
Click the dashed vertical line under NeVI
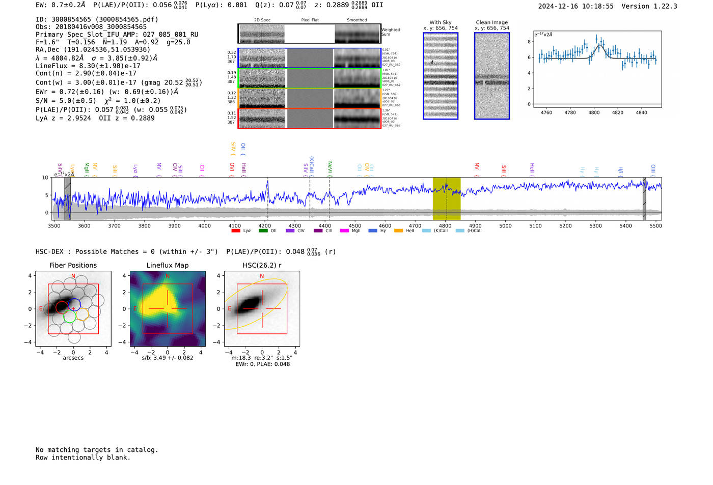click(x=330, y=198)
